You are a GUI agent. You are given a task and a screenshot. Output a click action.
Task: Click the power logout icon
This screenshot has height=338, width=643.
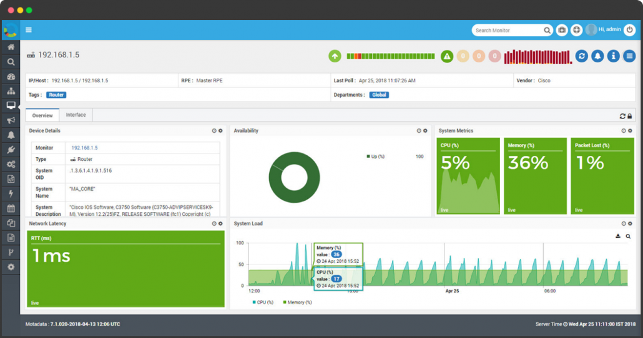(629, 29)
